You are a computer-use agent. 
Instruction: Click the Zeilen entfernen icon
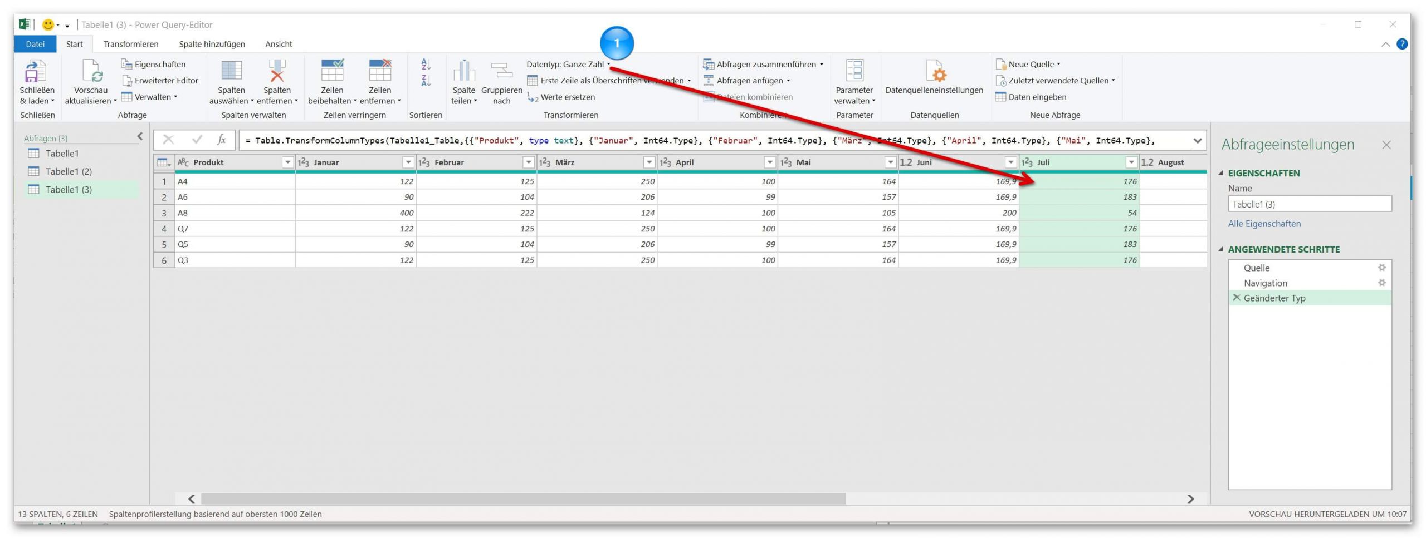(380, 71)
